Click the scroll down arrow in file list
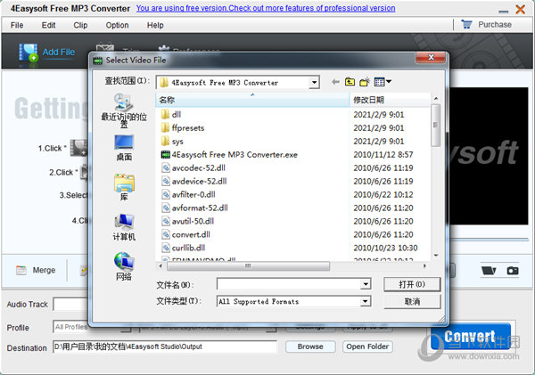 coord(436,256)
